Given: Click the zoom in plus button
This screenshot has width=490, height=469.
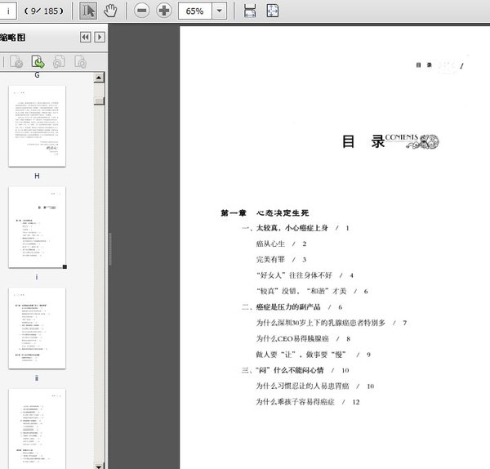Looking at the screenshot, I should pos(163,11).
